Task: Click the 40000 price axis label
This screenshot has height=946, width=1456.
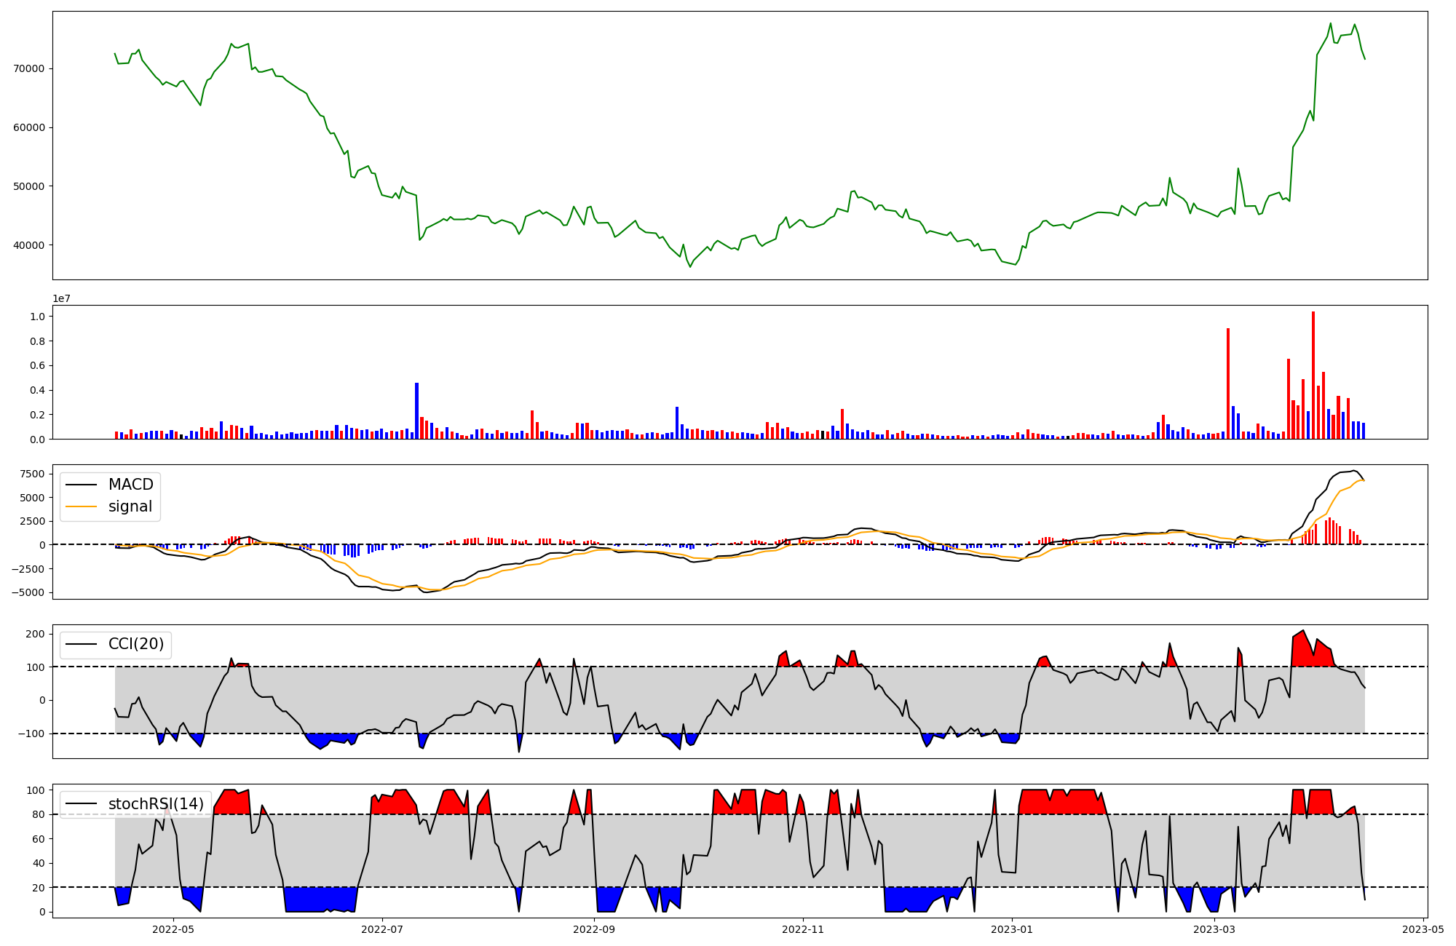Action: (29, 245)
